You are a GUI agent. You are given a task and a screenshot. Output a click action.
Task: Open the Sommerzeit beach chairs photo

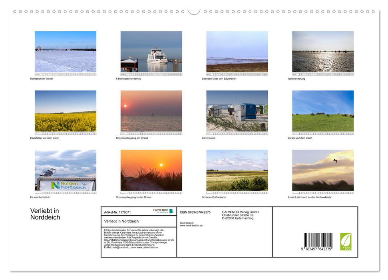pyautogui.click(x=237, y=111)
